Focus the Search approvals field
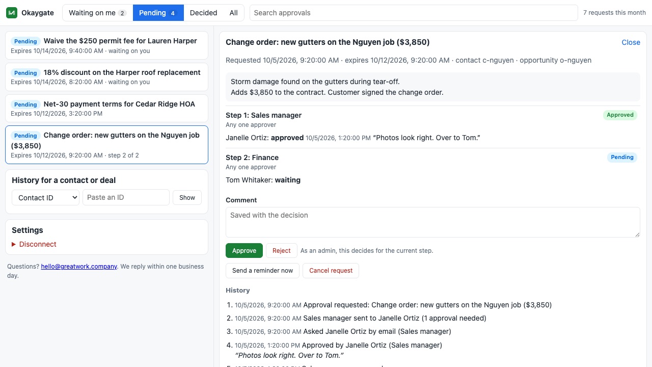Image resolution: width=652 pixels, height=367 pixels. [414, 13]
